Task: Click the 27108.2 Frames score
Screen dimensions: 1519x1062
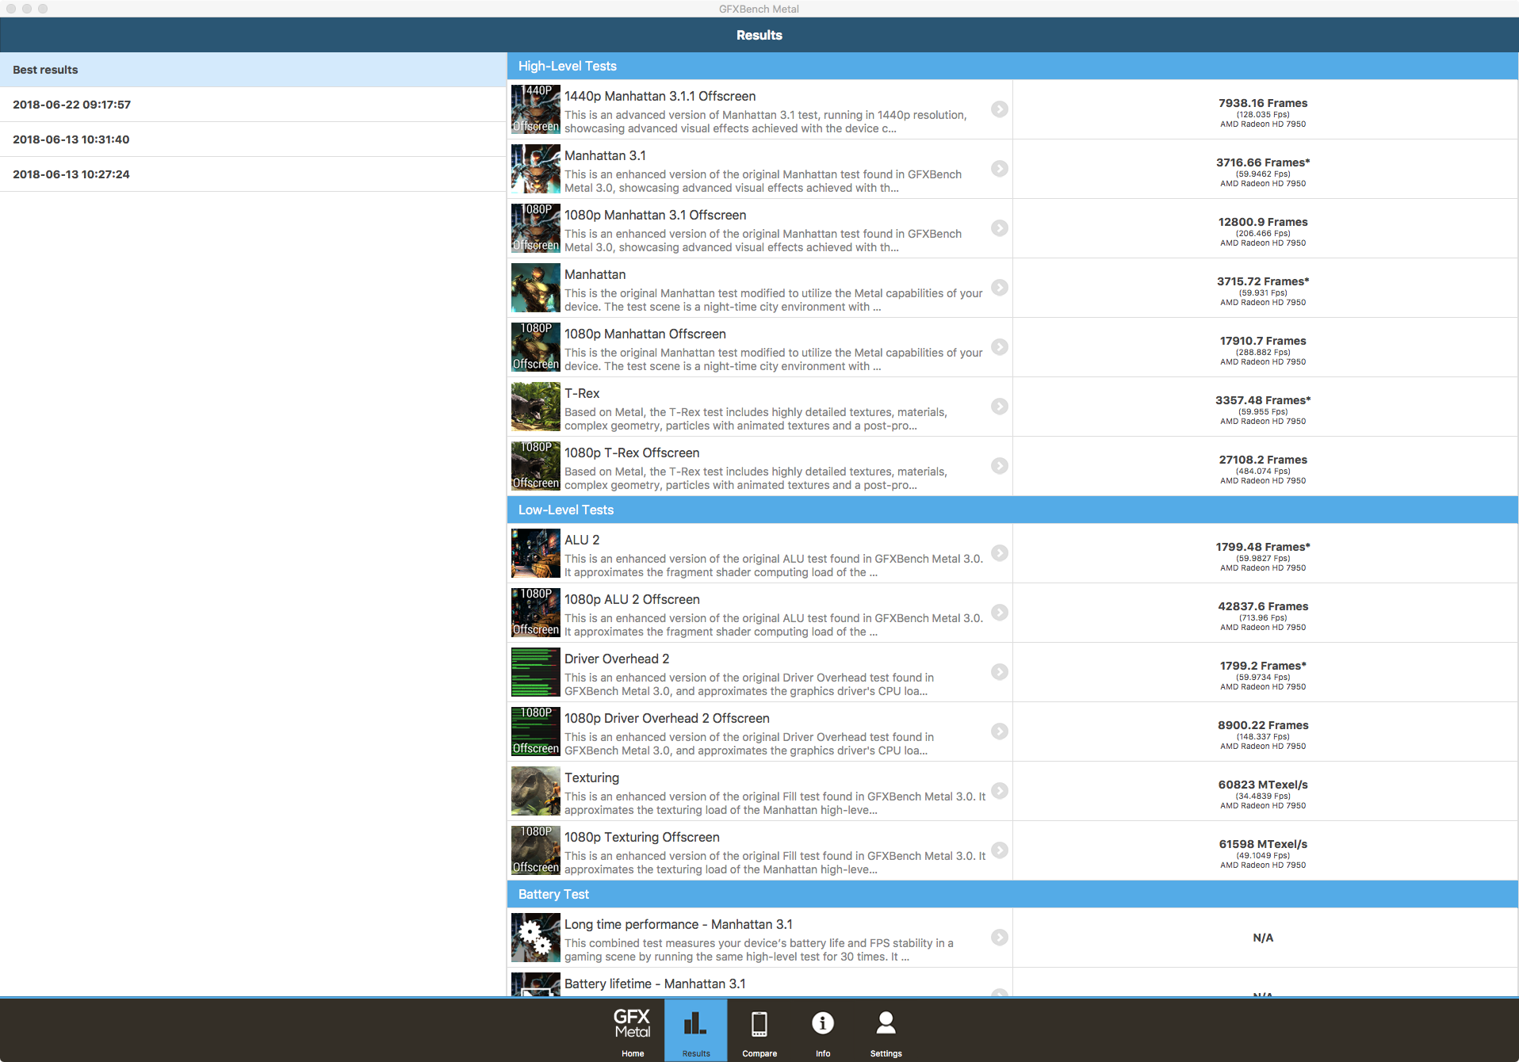Action: 1263,460
